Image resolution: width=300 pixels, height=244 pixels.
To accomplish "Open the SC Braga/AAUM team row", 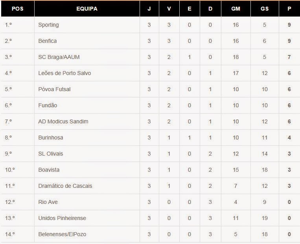I will point(59,57).
